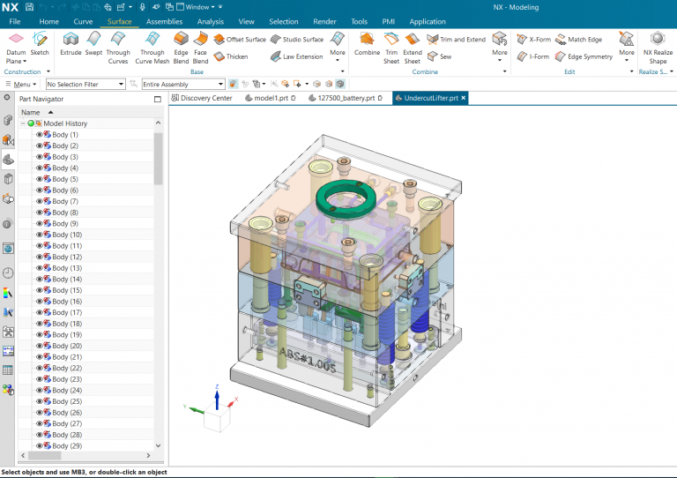Image resolution: width=677 pixels, height=478 pixels.
Task: Switch to the Assemblies ribbon tab
Action: [165, 21]
